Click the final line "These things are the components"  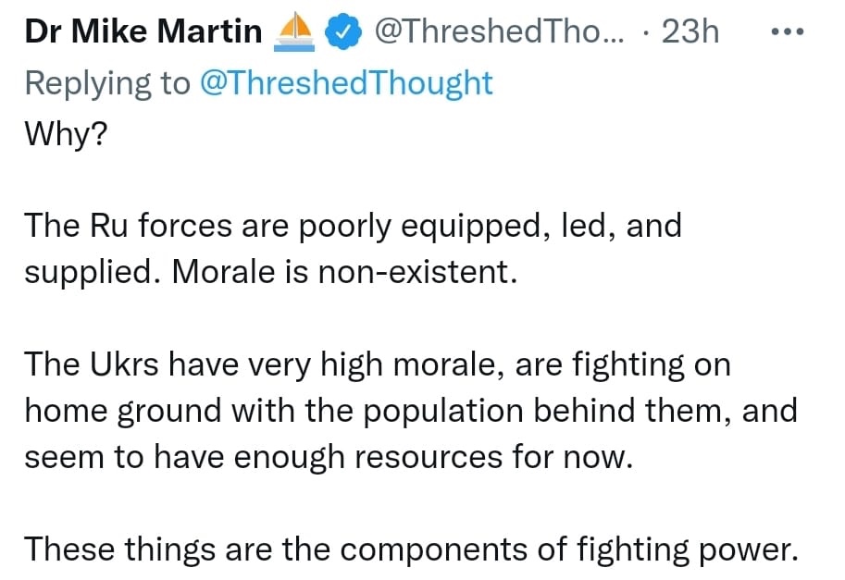point(410,549)
